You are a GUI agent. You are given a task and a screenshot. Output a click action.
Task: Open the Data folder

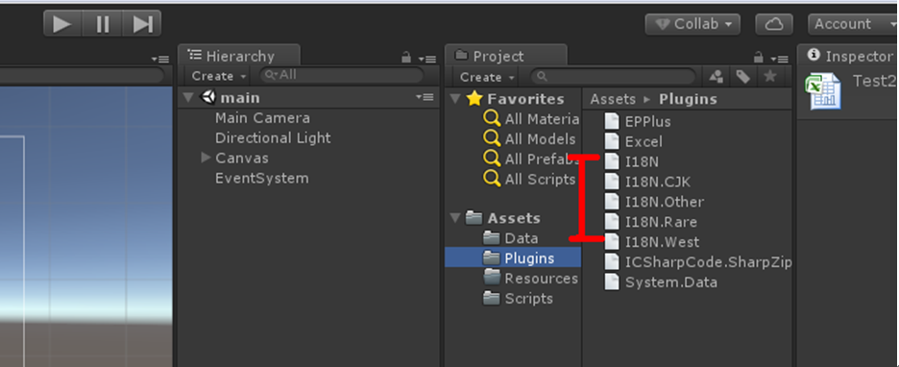[510, 238]
